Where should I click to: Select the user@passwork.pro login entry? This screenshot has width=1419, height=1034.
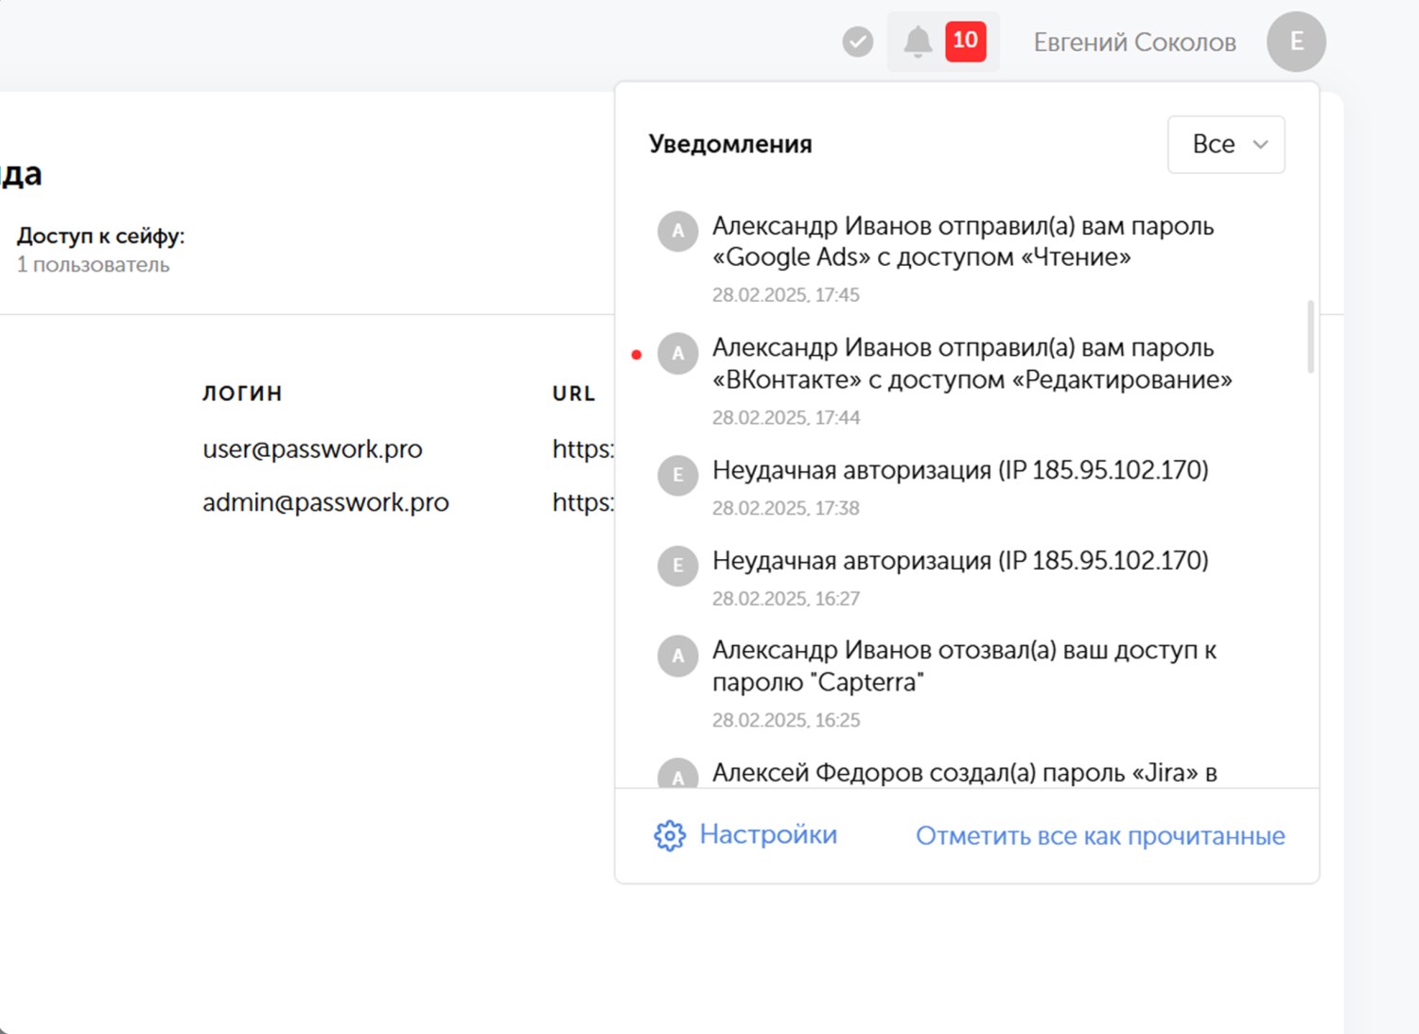pyautogui.click(x=312, y=449)
